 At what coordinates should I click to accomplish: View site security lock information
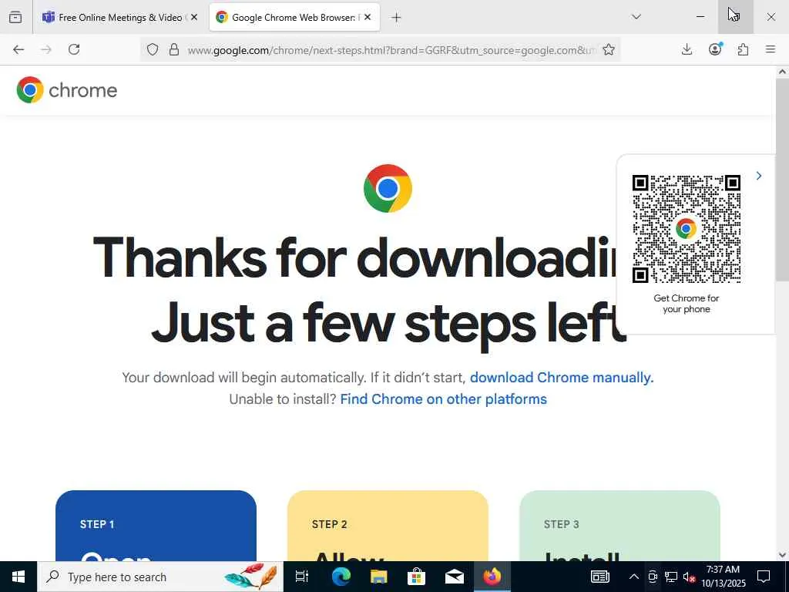tap(174, 49)
